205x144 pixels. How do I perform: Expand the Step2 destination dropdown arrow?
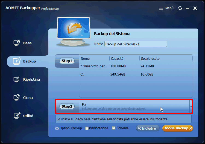coord(191,107)
